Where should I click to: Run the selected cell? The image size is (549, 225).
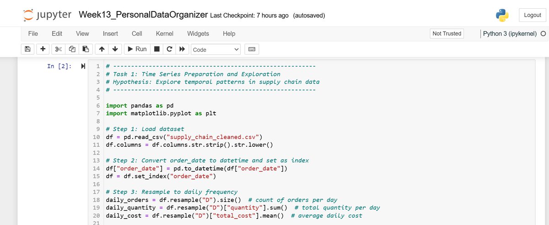tap(137, 49)
